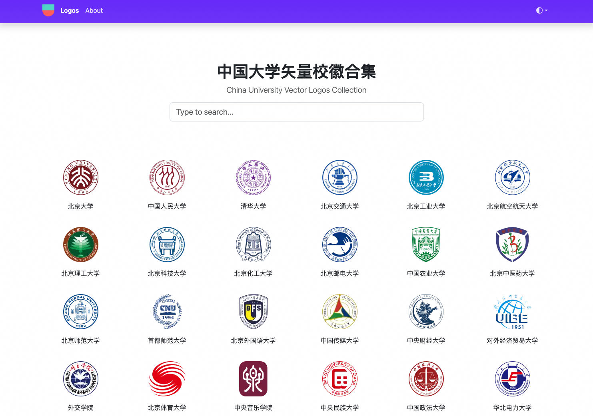Select the 北京中医药大学 logo
The height and width of the screenshot is (416, 593).
point(513,245)
